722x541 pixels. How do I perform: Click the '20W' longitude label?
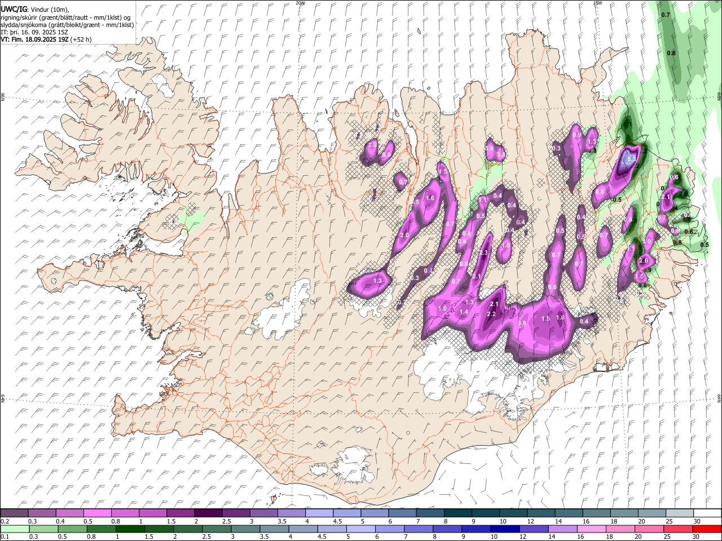[x=300, y=3]
